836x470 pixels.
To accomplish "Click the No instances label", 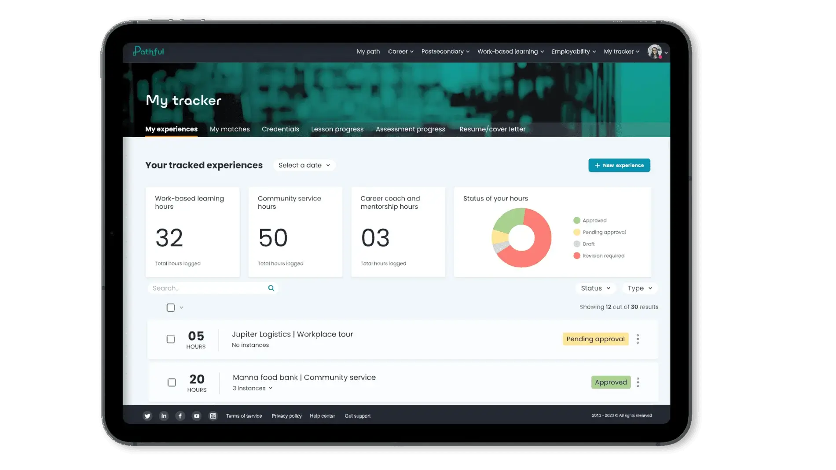I will point(250,345).
